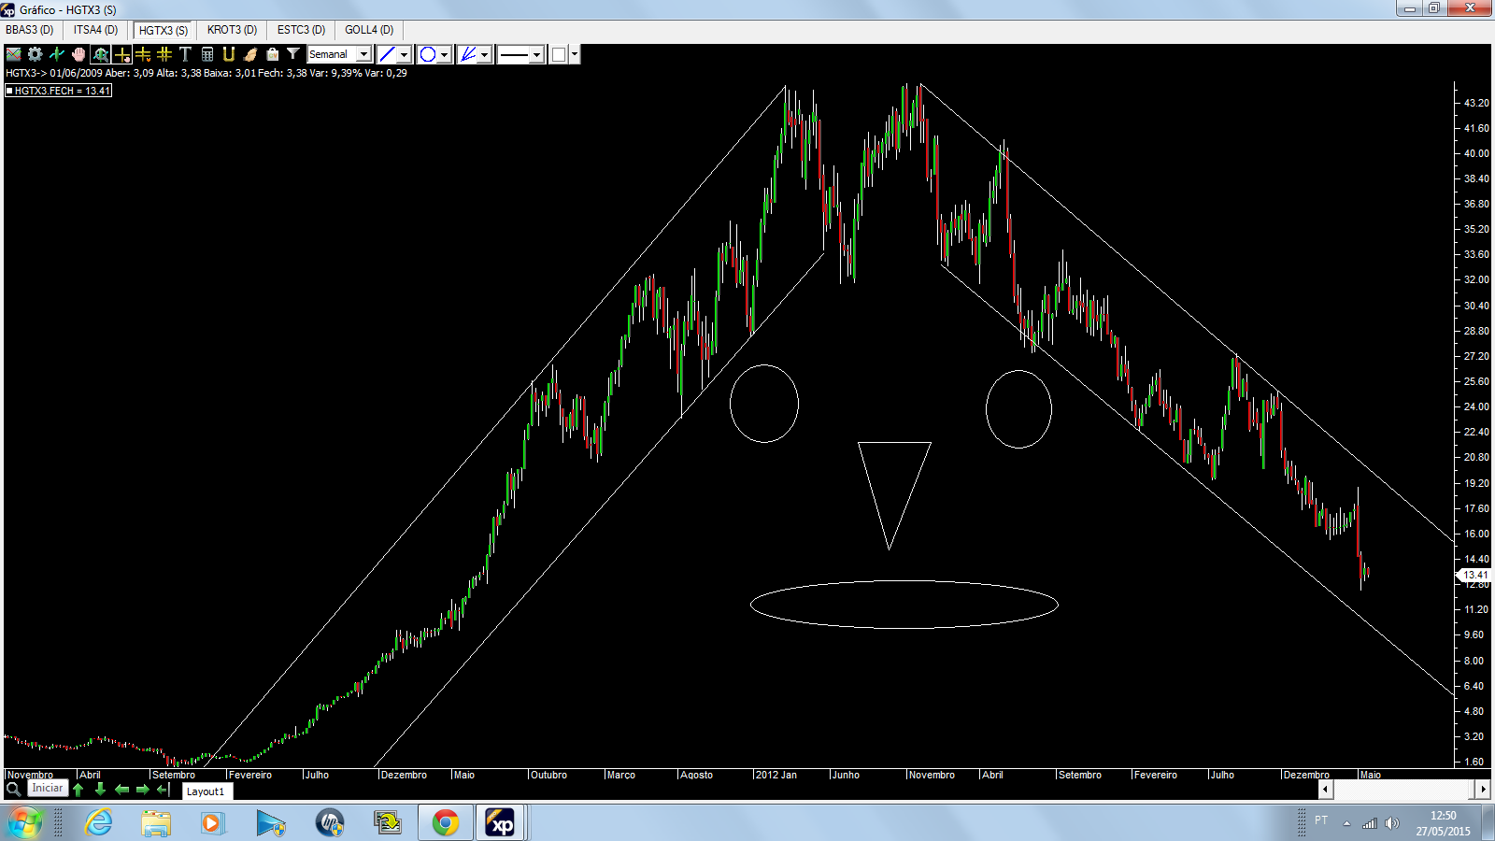
Task: Toggle the crosshair cursor tool
Action: click(121, 54)
